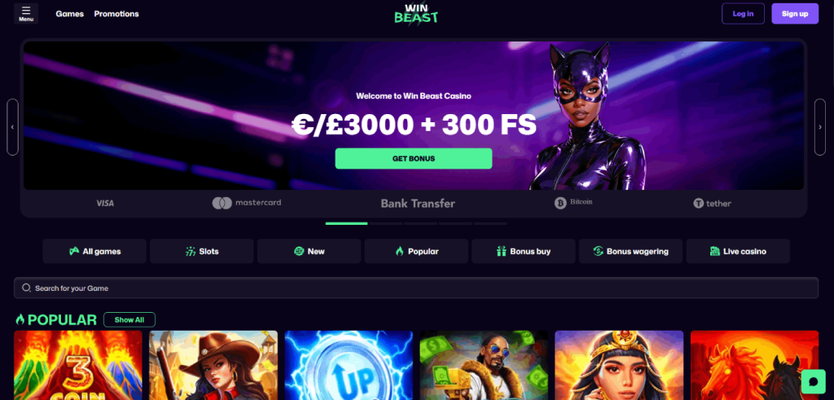Open the Promotions menu item
The width and height of the screenshot is (834, 400).
[116, 14]
